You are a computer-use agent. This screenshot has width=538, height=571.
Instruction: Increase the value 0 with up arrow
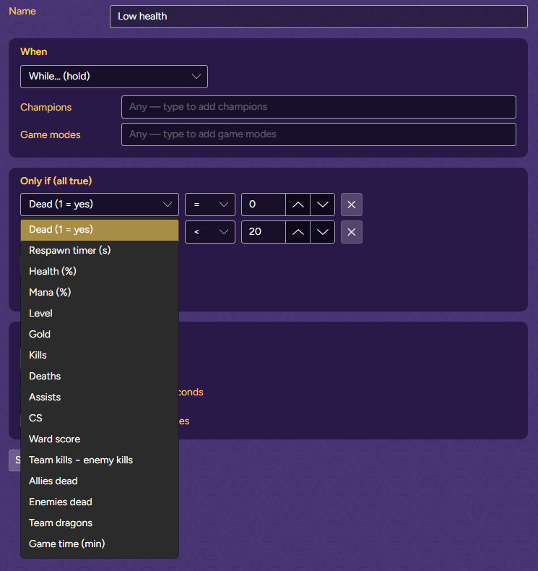[x=298, y=205]
